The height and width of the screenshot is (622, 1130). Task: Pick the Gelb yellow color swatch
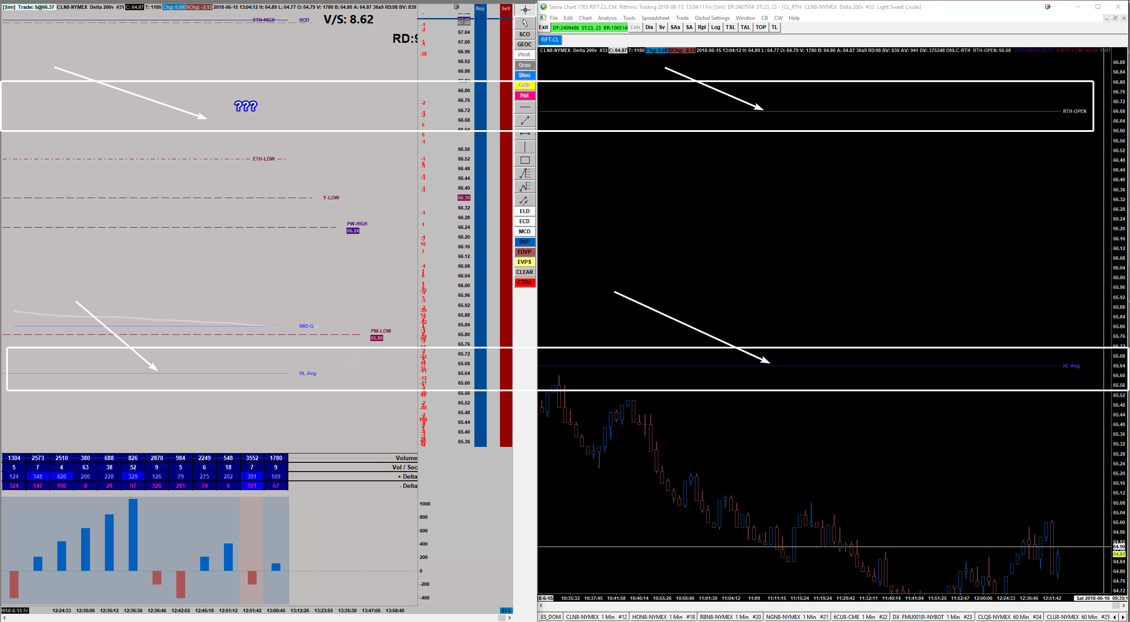pos(525,85)
